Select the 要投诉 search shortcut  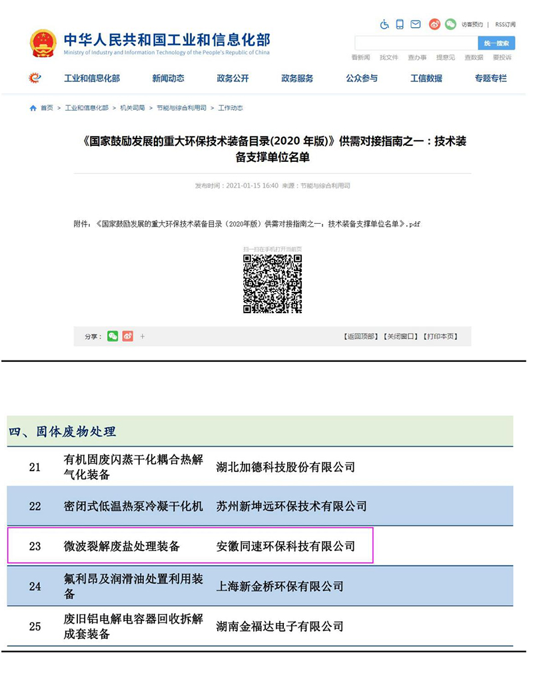502,57
